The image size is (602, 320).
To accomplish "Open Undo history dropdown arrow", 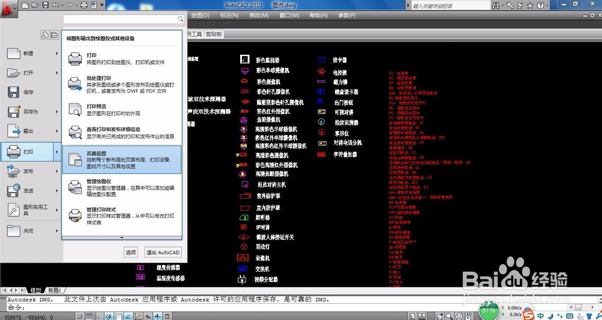I will (x=61, y=5).
